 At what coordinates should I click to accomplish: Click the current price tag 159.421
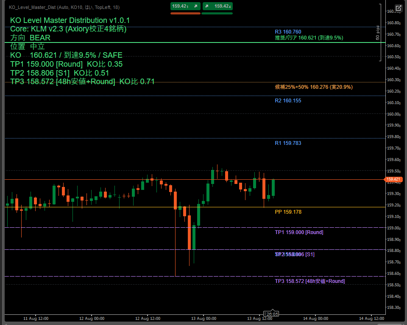[x=393, y=179]
